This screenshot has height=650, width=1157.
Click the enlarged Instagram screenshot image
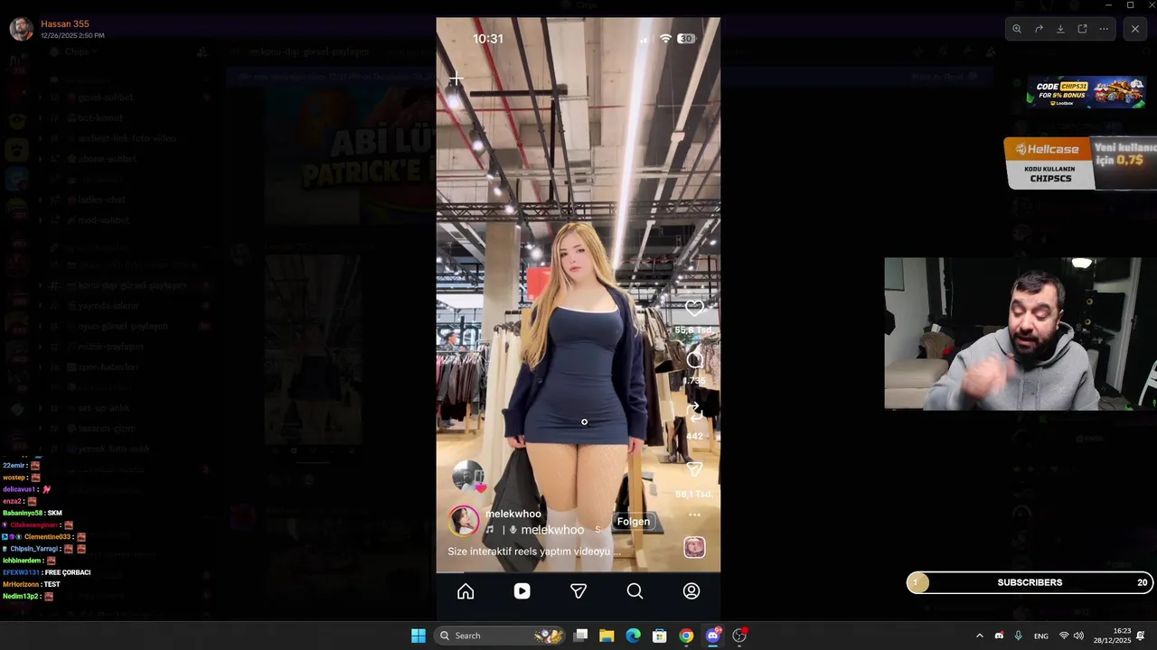pyautogui.click(x=578, y=319)
